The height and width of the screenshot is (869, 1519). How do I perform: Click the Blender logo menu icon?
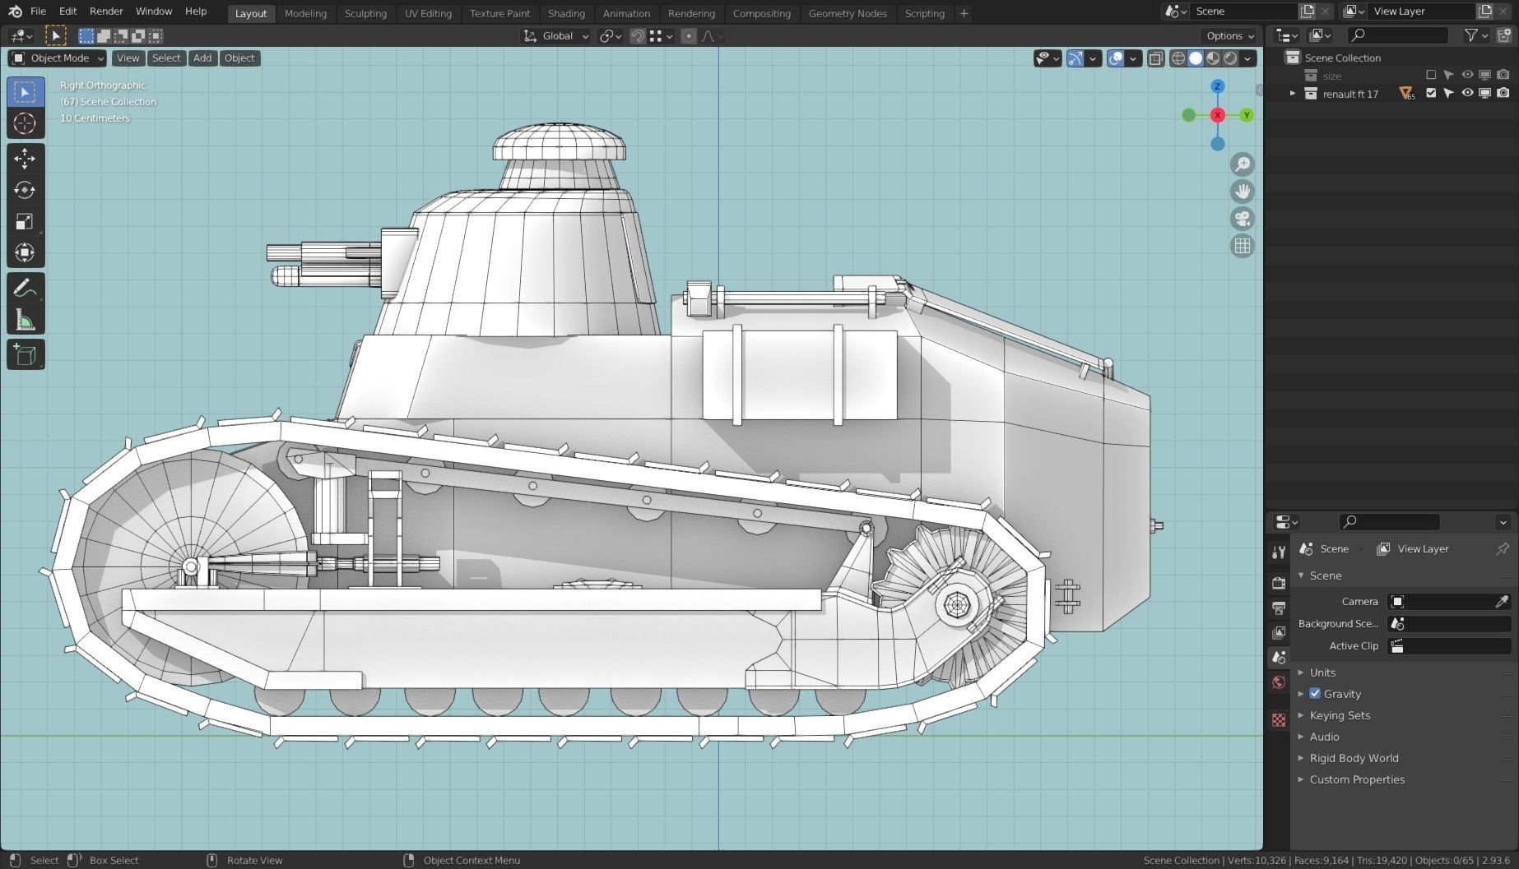15,12
